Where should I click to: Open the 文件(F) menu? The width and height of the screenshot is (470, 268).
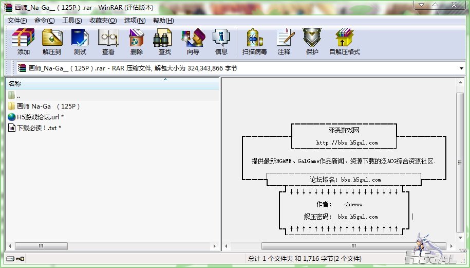click(x=17, y=21)
